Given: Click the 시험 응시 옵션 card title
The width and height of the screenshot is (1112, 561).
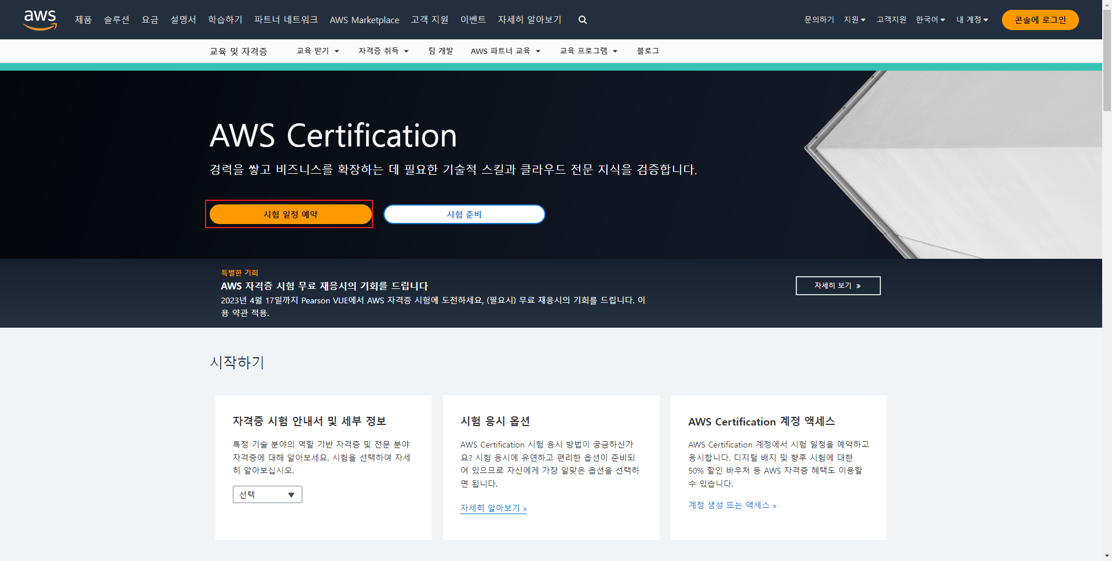Looking at the screenshot, I should (495, 421).
